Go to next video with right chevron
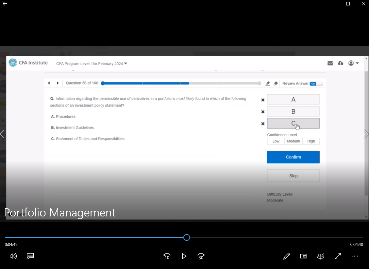The width and height of the screenshot is (369, 269). coord(366,134)
